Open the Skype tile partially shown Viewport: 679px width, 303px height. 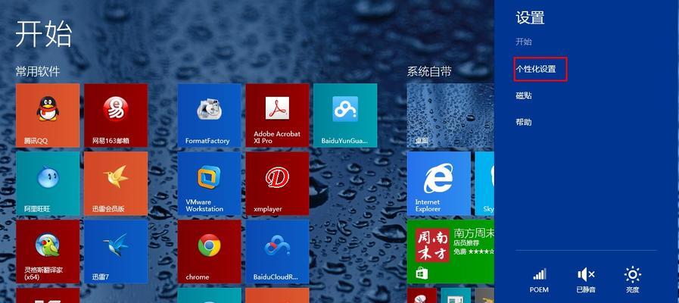point(484,183)
